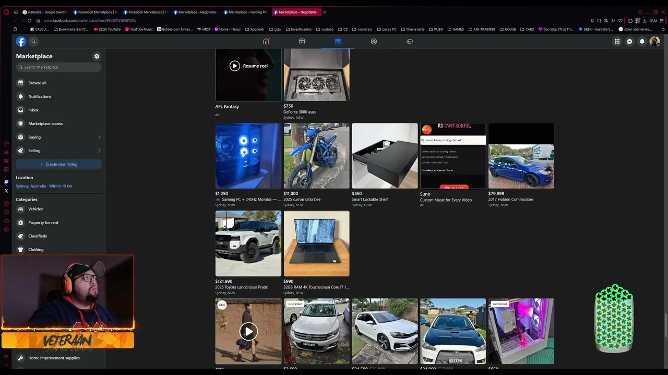Open the Reels video icon in top nav
The image size is (668, 375).
(x=302, y=41)
